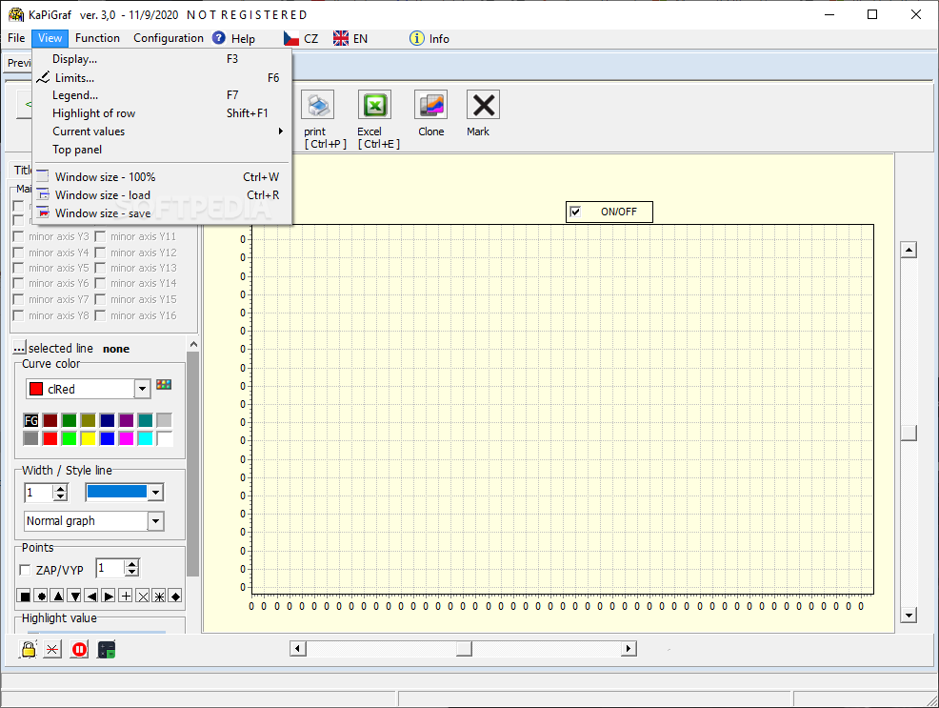Click the red pause icon
The image size is (939, 708).
[x=79, y=649]
